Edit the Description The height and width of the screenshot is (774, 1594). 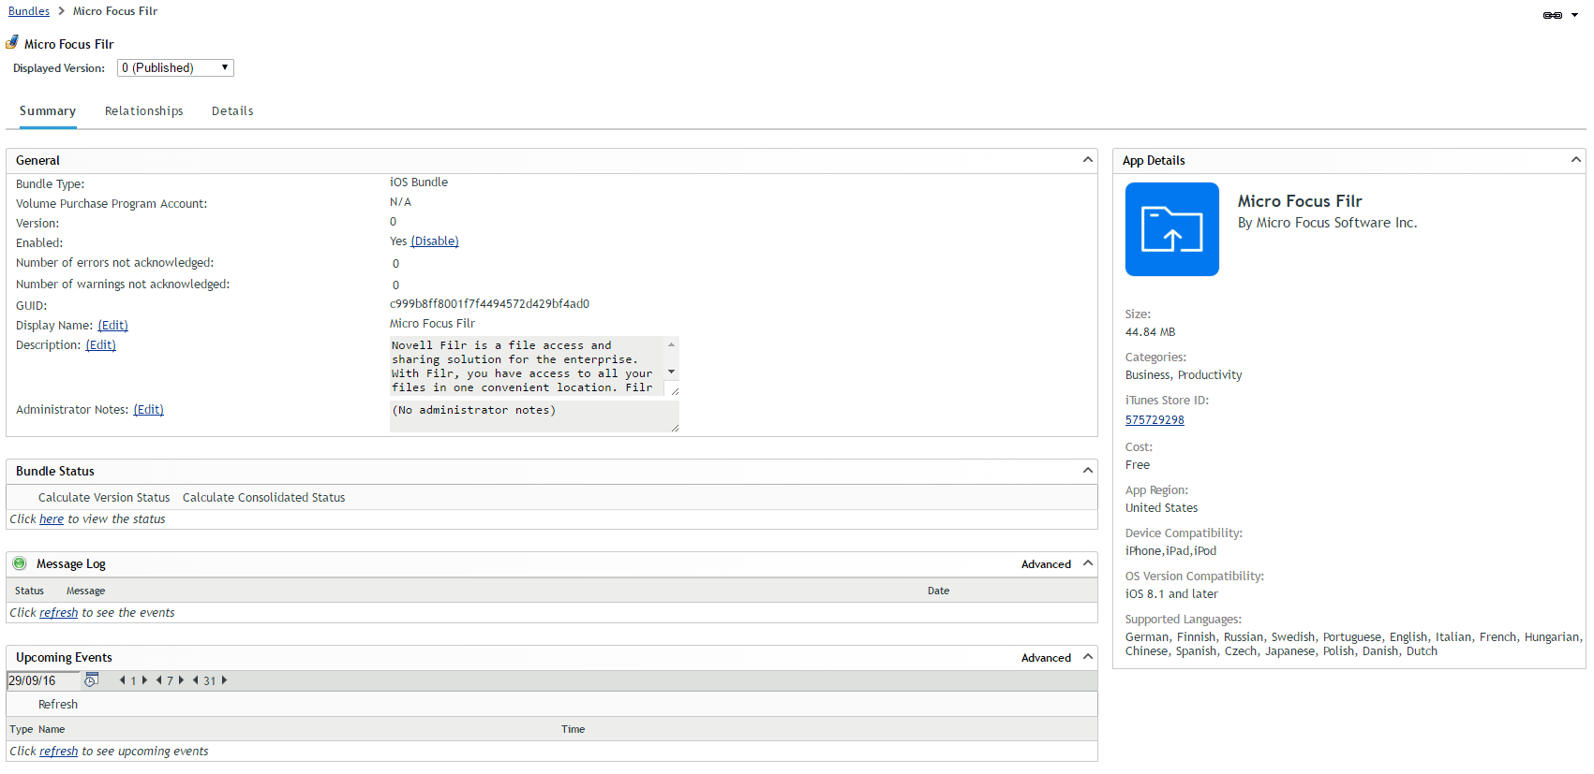(100, 345)
